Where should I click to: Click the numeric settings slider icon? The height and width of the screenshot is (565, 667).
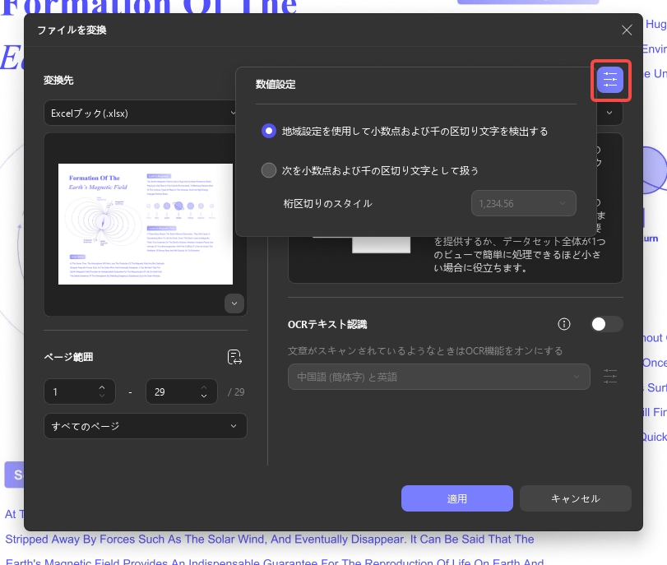(610, 80)
